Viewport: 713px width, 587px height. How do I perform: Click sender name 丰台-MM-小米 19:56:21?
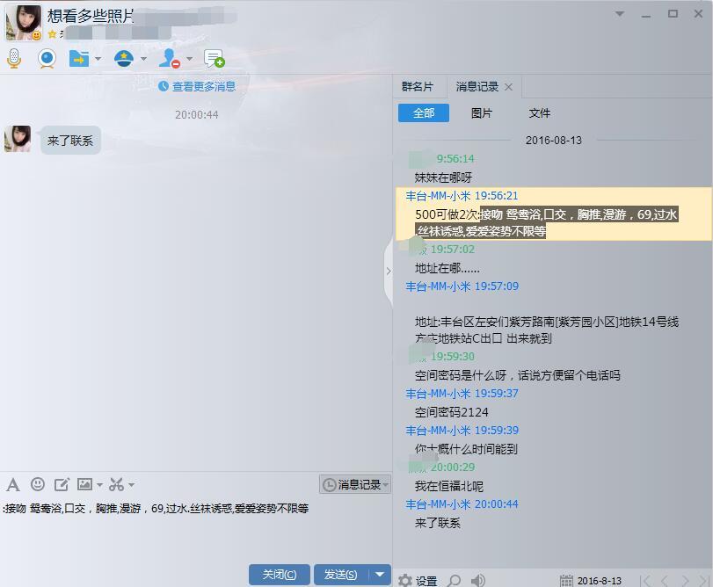462,196
